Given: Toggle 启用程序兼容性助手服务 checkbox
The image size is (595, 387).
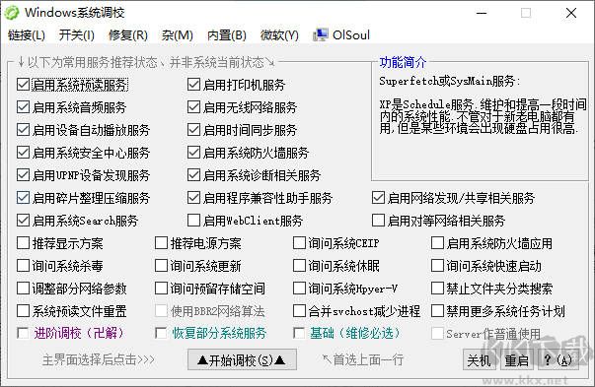Looking at the screenshot, I should click(x=194, y=198).
